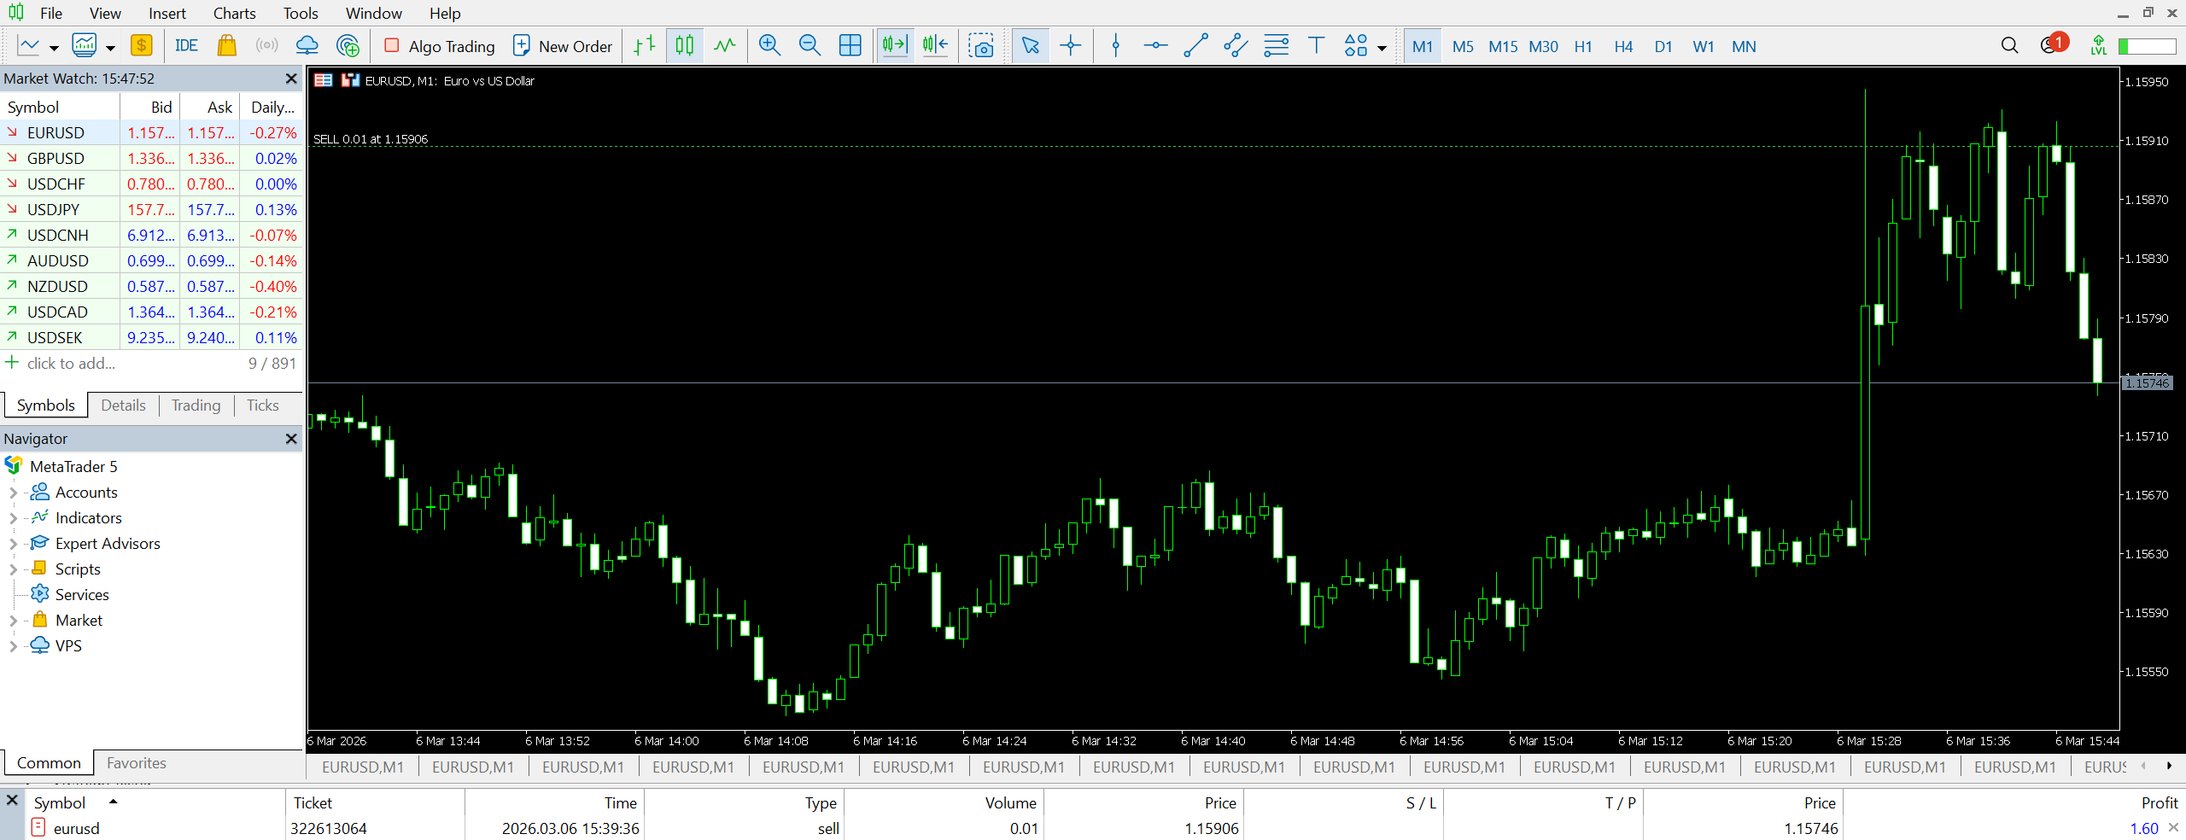Viewport: 2186px width, 840px height.
Task: Open the trading signals icon
Action: pos(266,46)
